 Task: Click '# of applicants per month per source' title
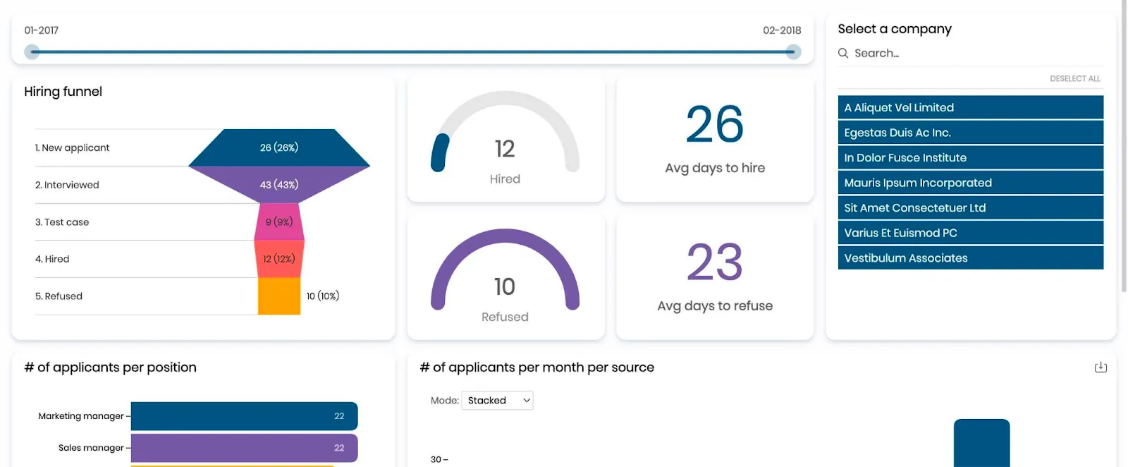click(537, 368)
